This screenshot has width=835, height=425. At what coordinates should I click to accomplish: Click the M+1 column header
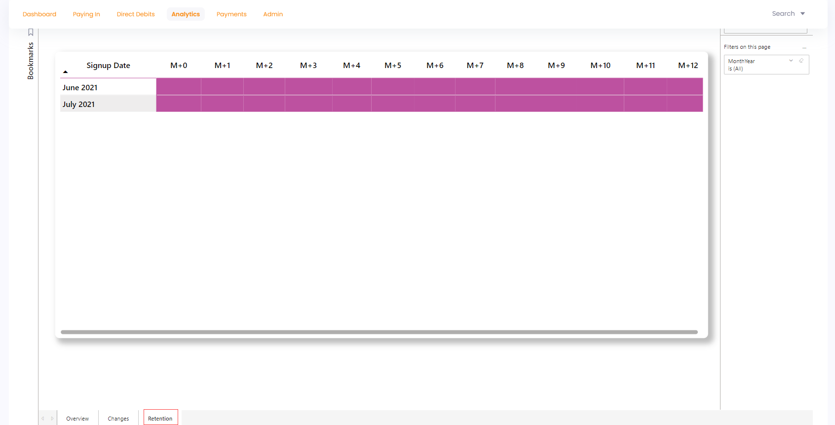tap(222, 66)
